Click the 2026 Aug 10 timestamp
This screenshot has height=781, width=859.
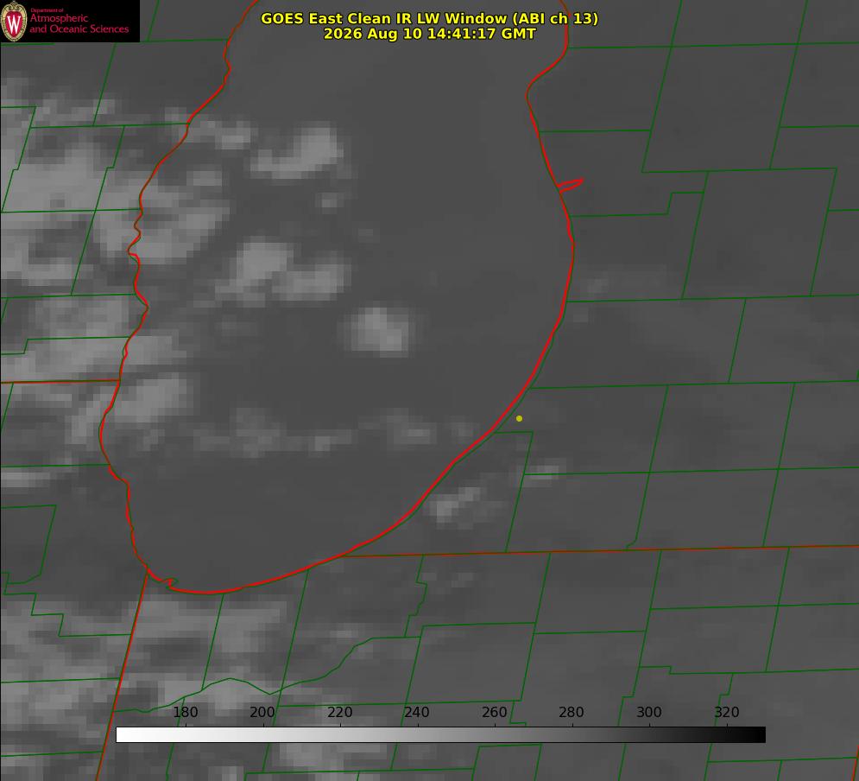point(430,34)
